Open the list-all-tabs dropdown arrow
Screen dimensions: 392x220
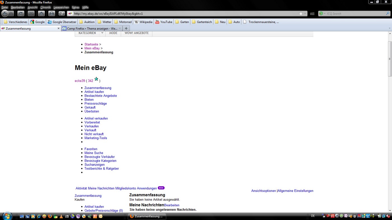(x=389, y=28)
